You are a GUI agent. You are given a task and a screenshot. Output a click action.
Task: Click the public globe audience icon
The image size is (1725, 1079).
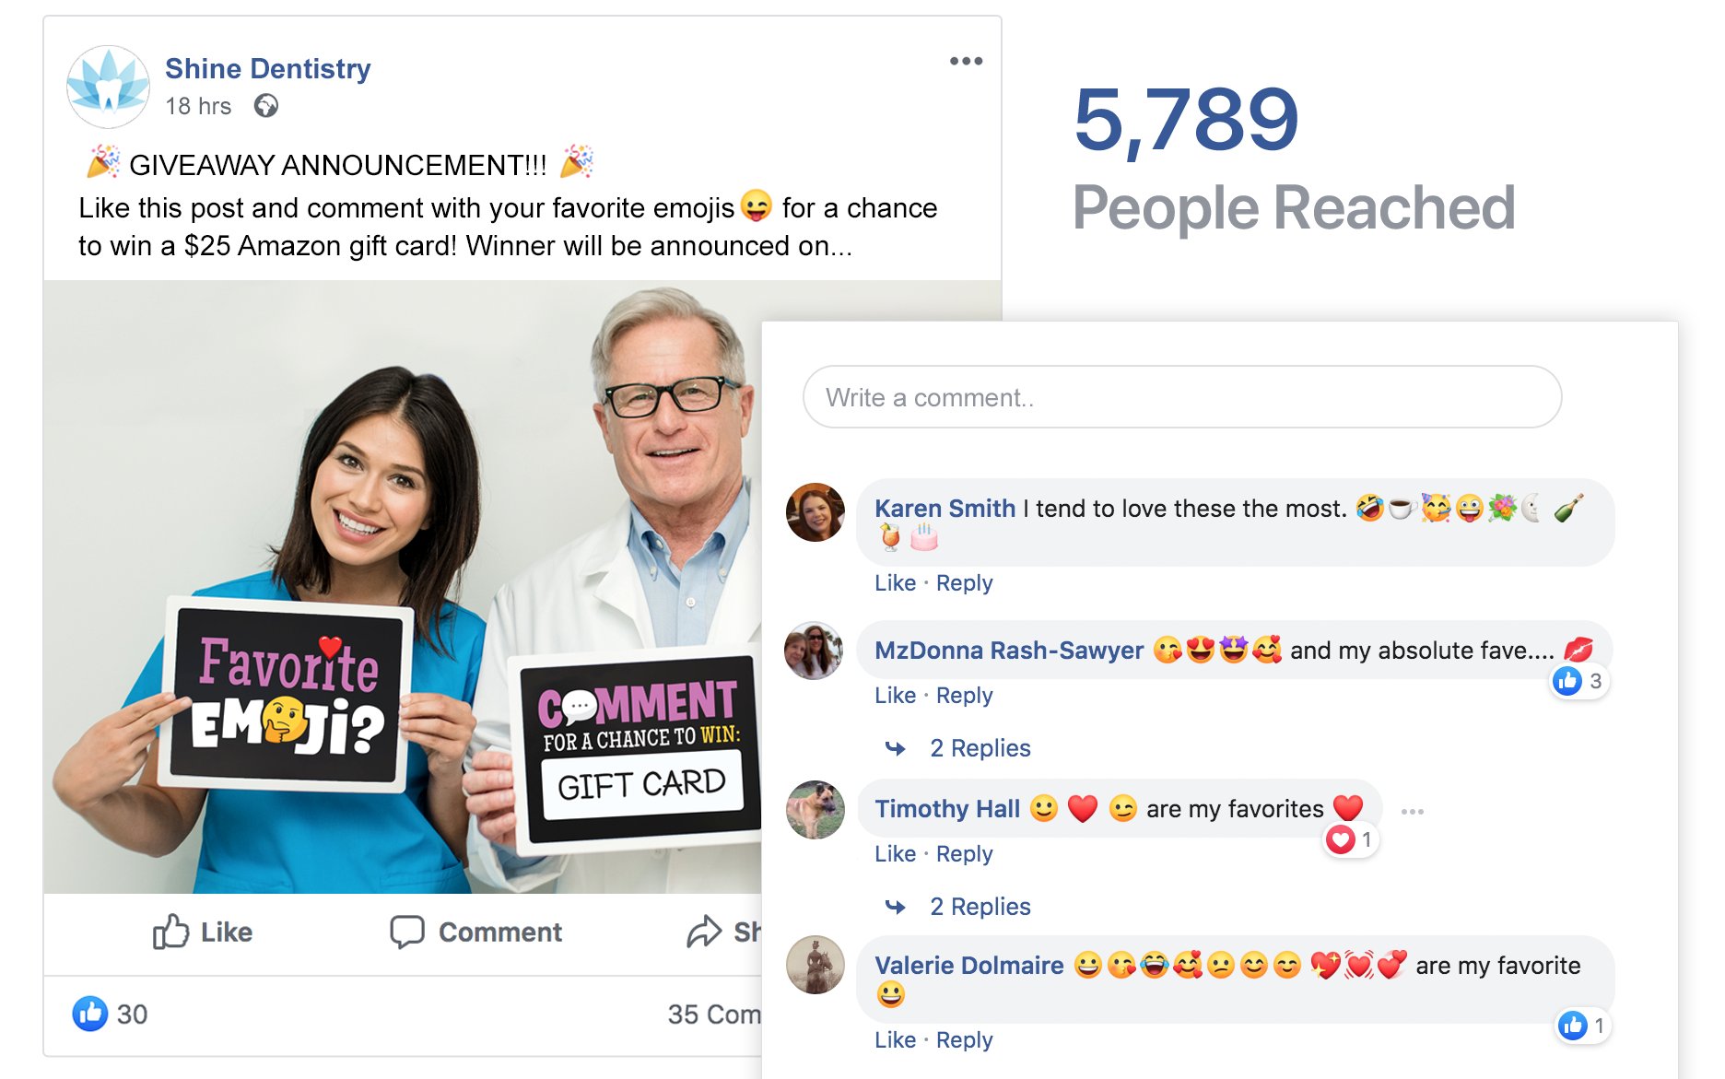click(266, 107)
